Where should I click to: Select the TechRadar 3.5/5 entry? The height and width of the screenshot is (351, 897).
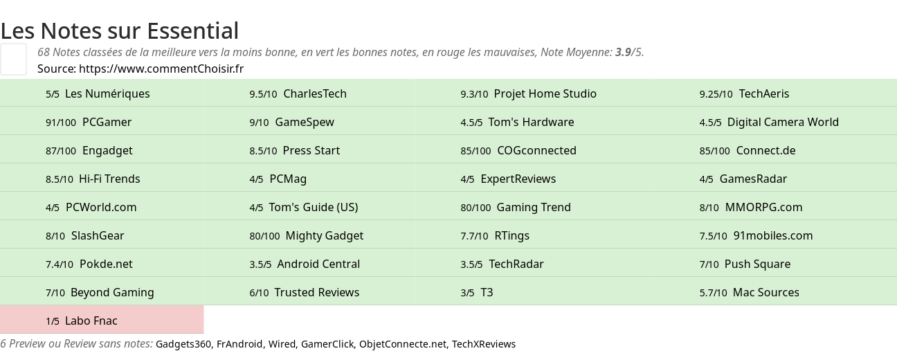tap(534, 264)
